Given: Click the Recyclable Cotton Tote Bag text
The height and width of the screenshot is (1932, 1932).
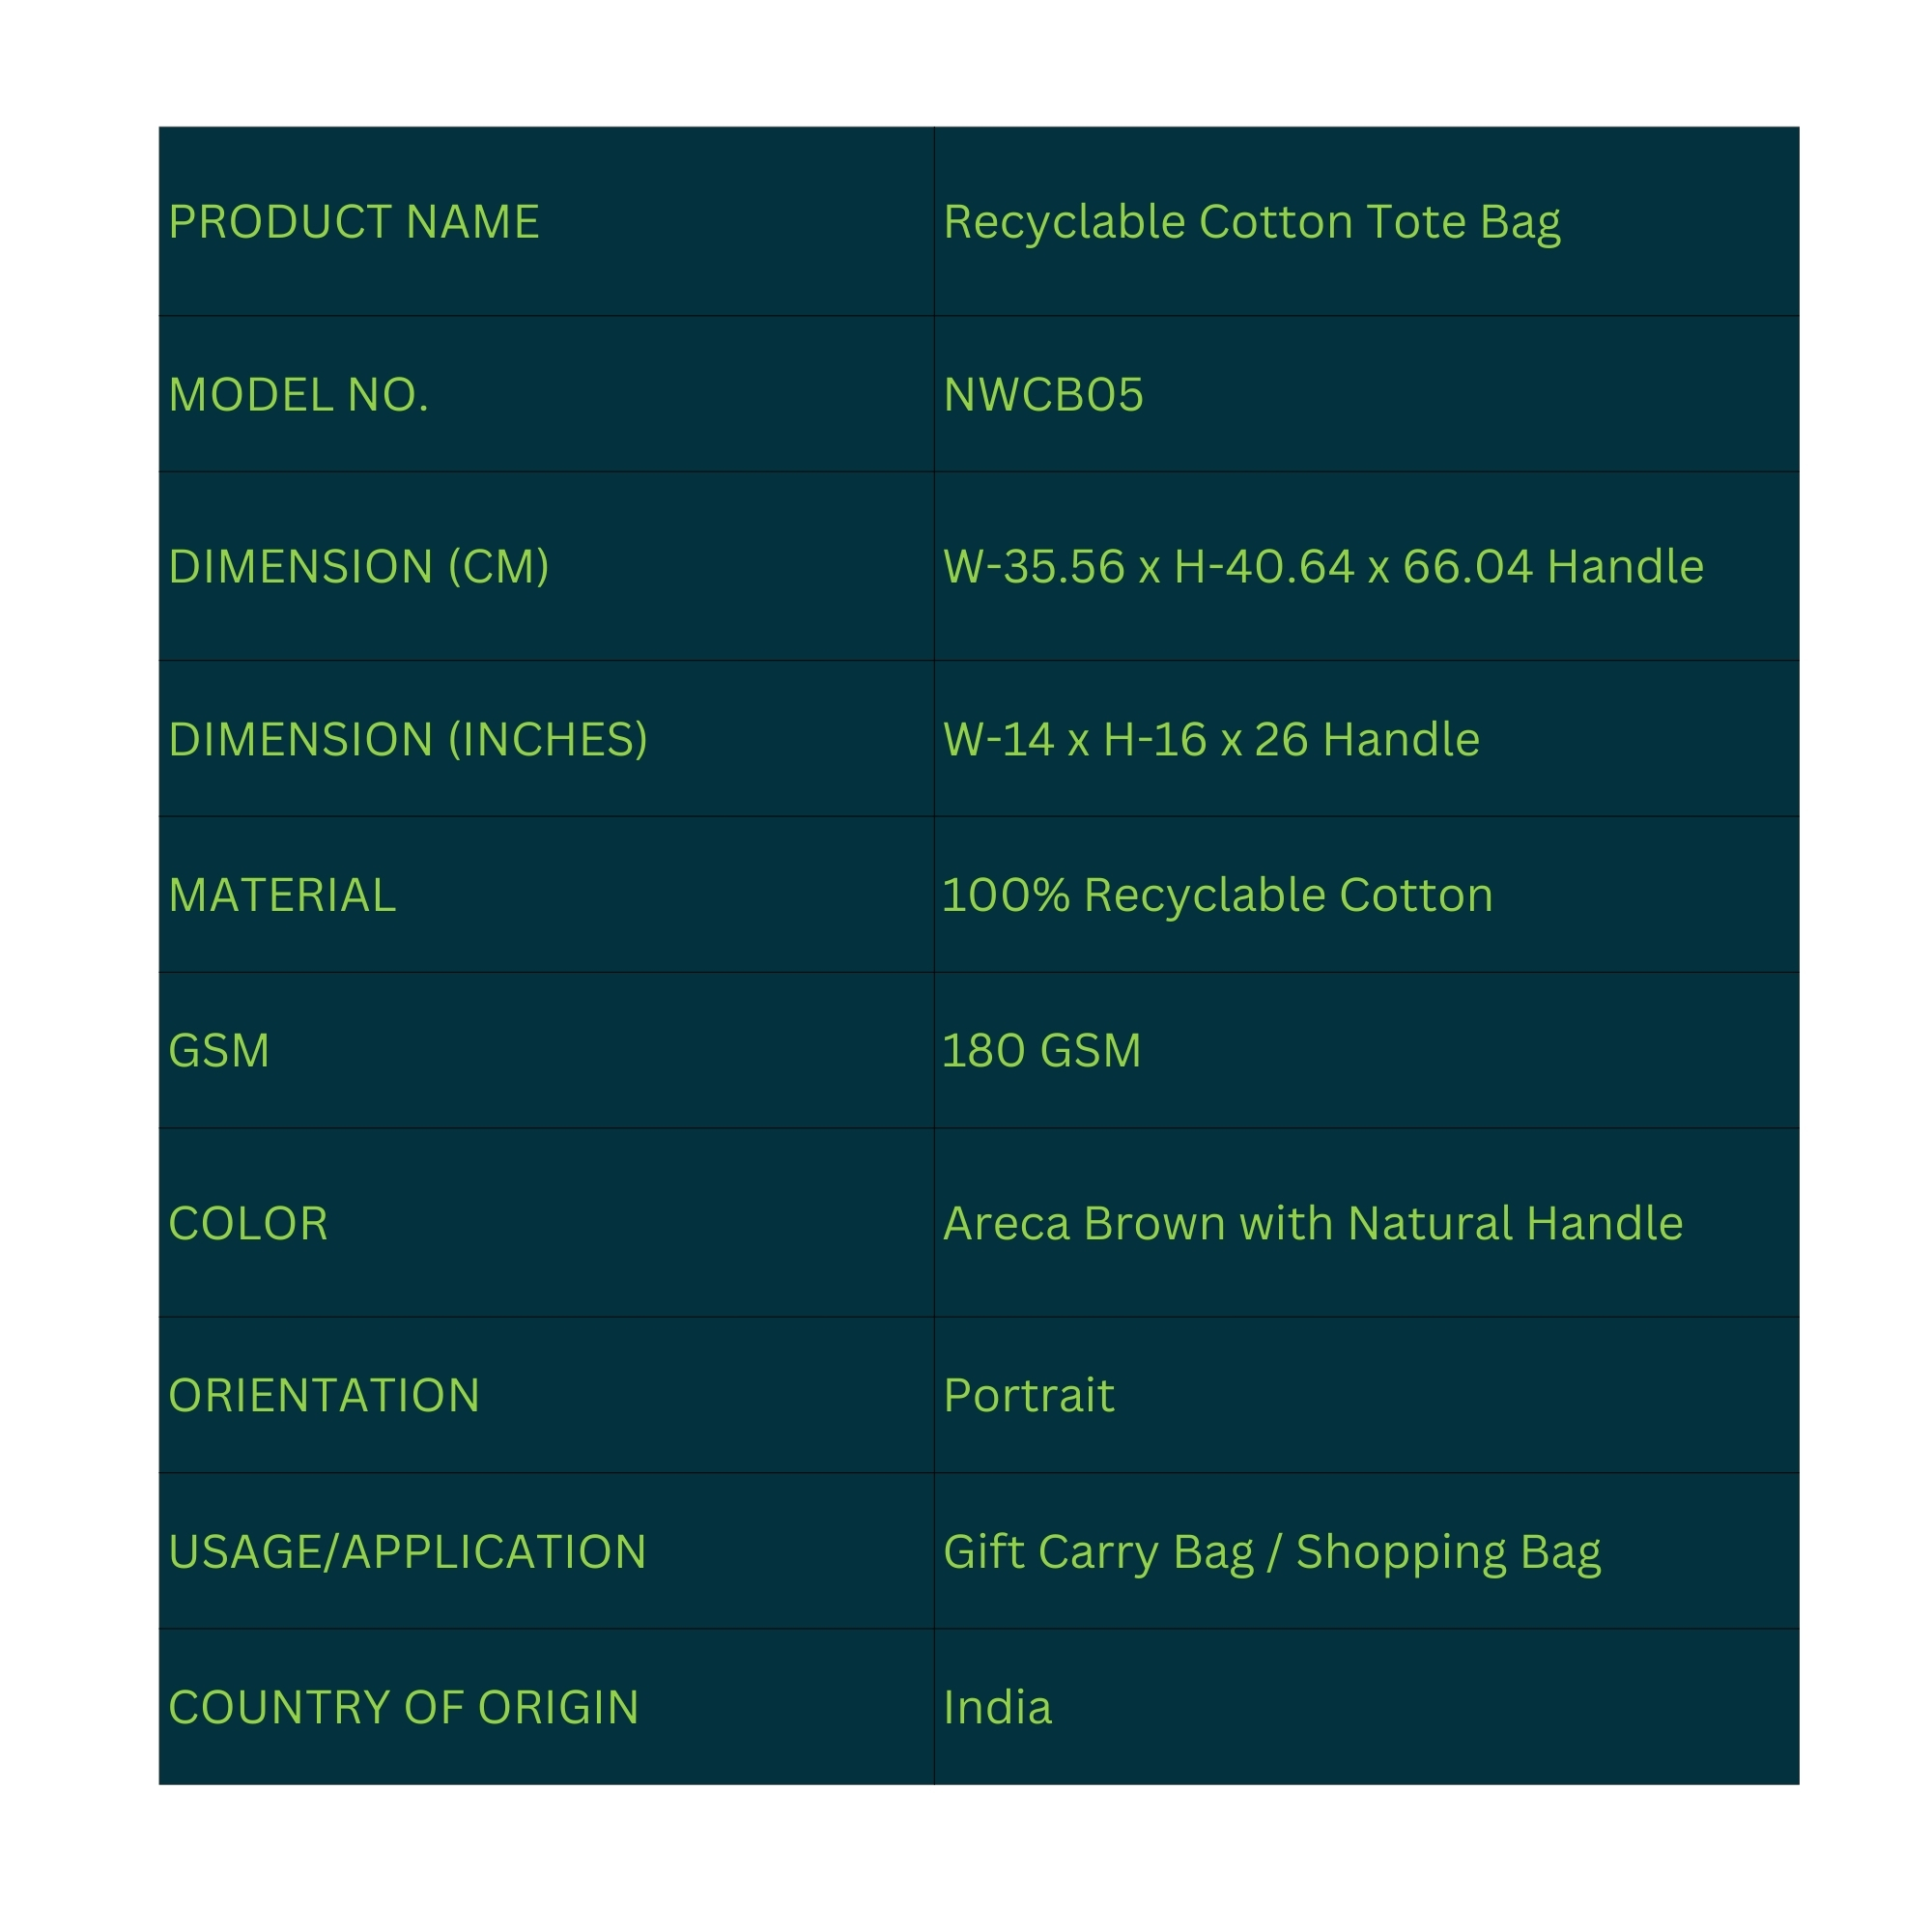Looking at the screenshot, I should [1251, 222].
